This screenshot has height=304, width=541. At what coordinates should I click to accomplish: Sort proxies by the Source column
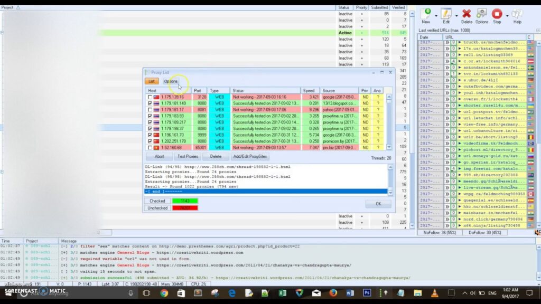tap(340, 91)
